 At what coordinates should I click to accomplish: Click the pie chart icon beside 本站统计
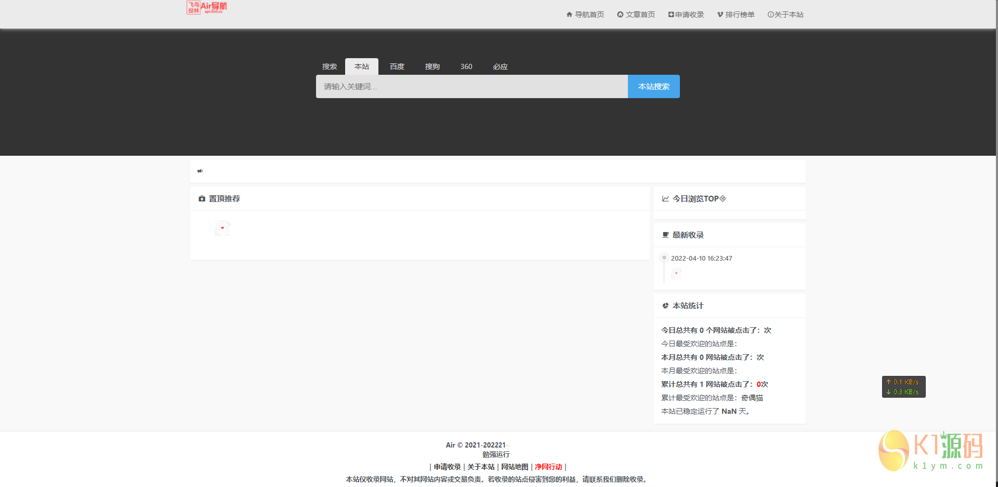click(665, 306)
